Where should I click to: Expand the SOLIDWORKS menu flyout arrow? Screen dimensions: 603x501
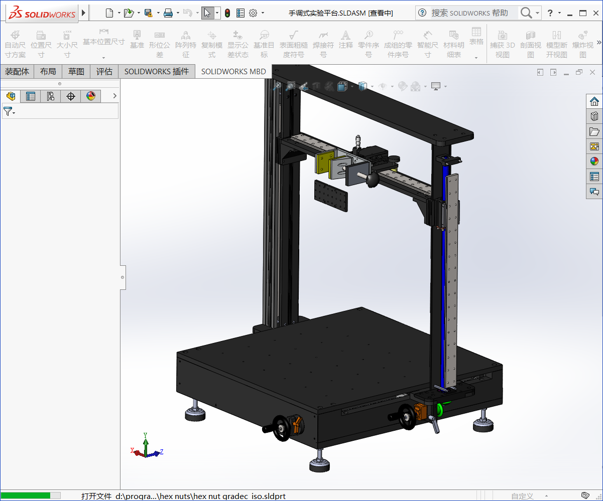click(83, 13)
